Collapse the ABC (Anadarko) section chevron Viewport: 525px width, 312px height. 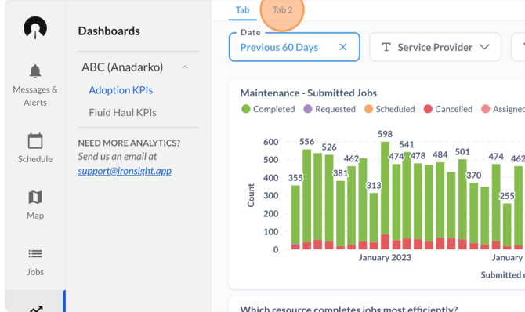click(x=185, y=67)
